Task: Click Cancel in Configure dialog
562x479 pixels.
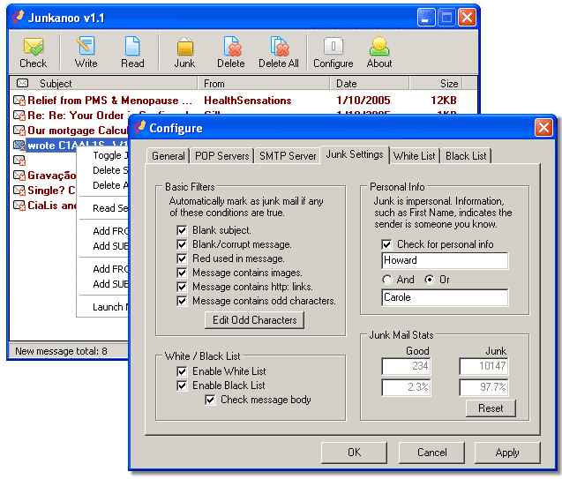Action: pyautogui.click(x=431, y=453)
